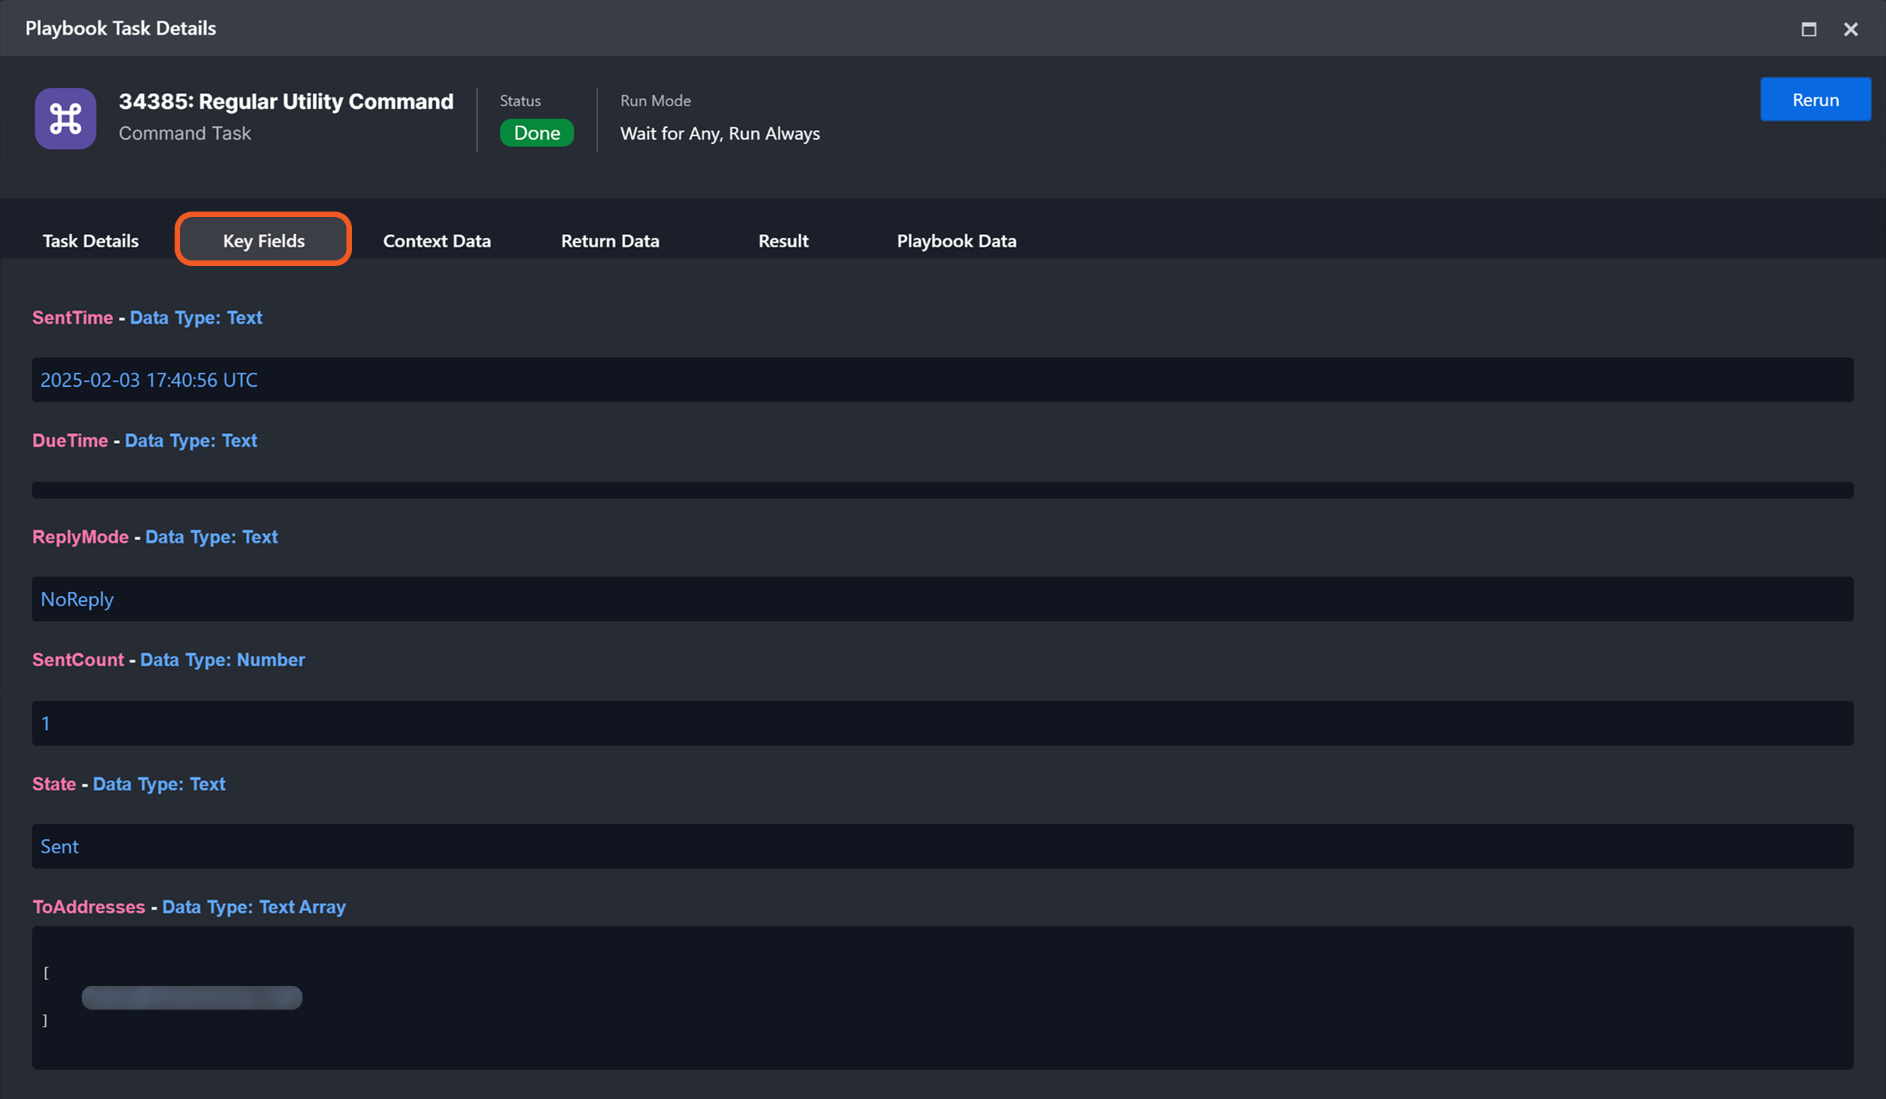Show the Result tab
The image size is (1886, 1099).
(783, 241)
